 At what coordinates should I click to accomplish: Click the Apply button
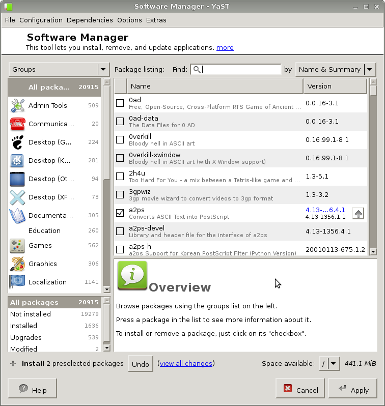point(352,388)
